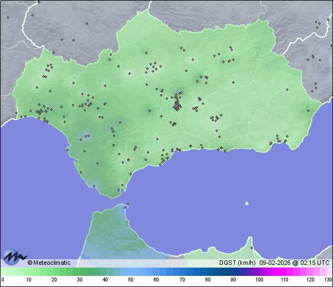
Task: Click the 130 km/h label on scale
Action: tap(328, 280)
